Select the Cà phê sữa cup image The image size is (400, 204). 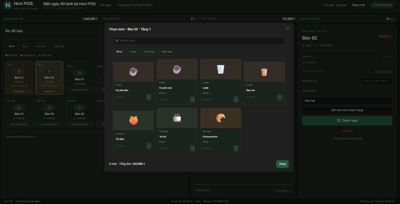coord(177,69)
